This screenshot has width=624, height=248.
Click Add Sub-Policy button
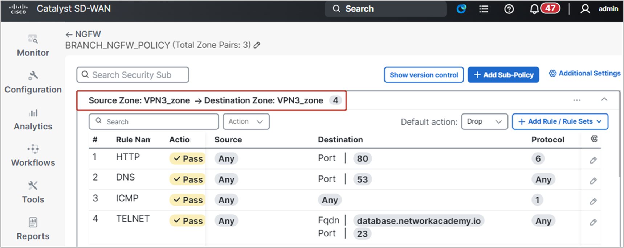[503, 75]
